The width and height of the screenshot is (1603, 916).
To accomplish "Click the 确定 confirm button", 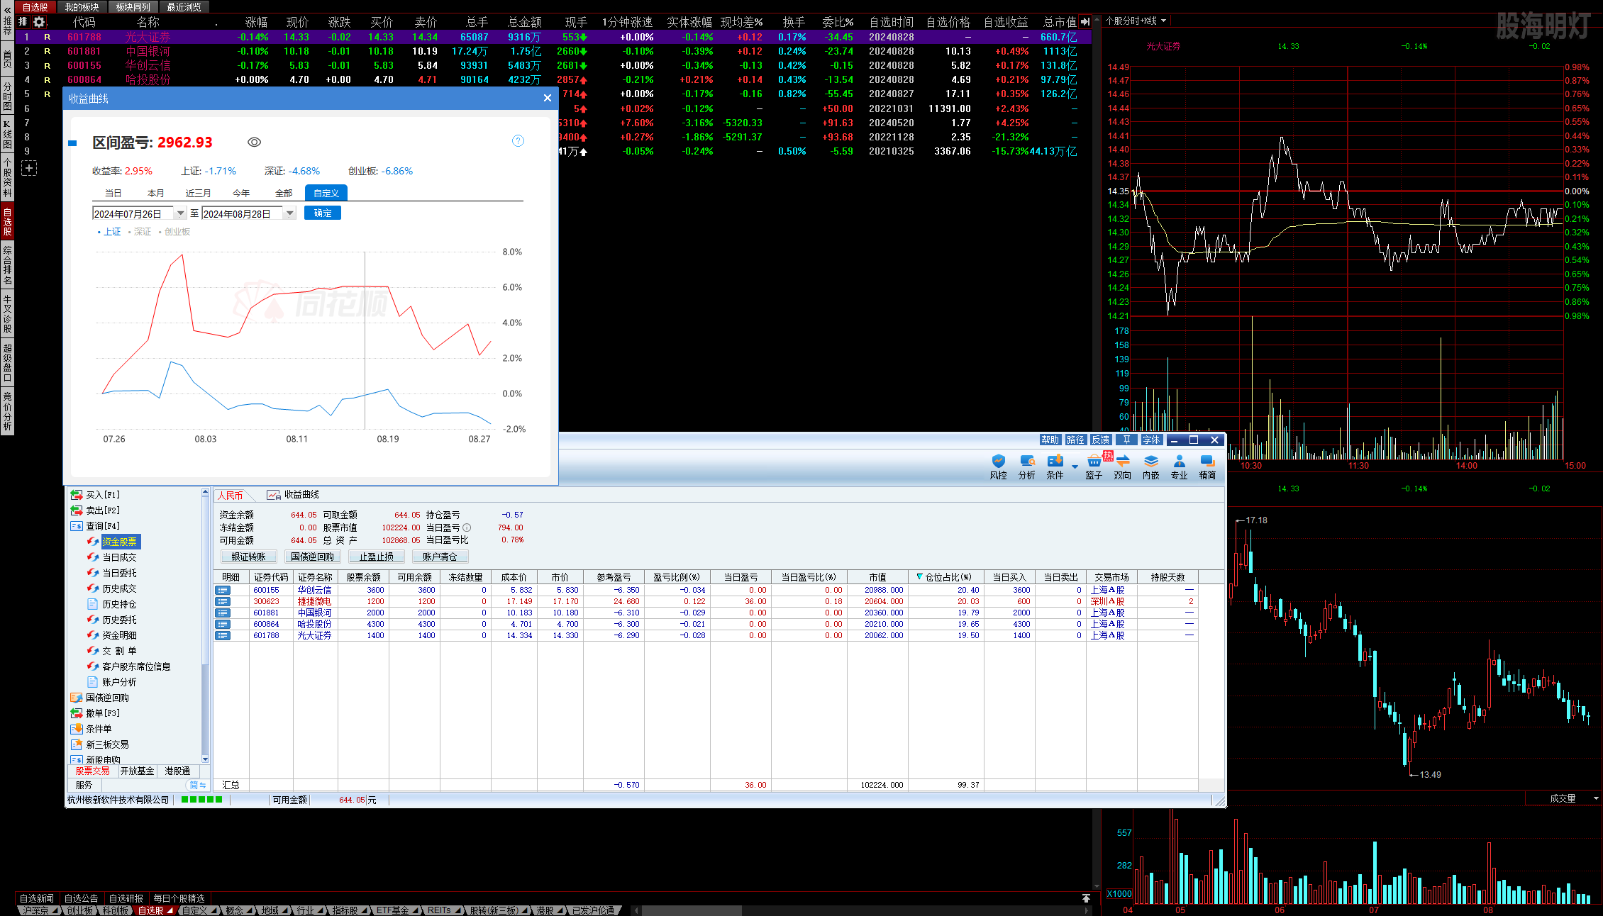I will point(323,213).
